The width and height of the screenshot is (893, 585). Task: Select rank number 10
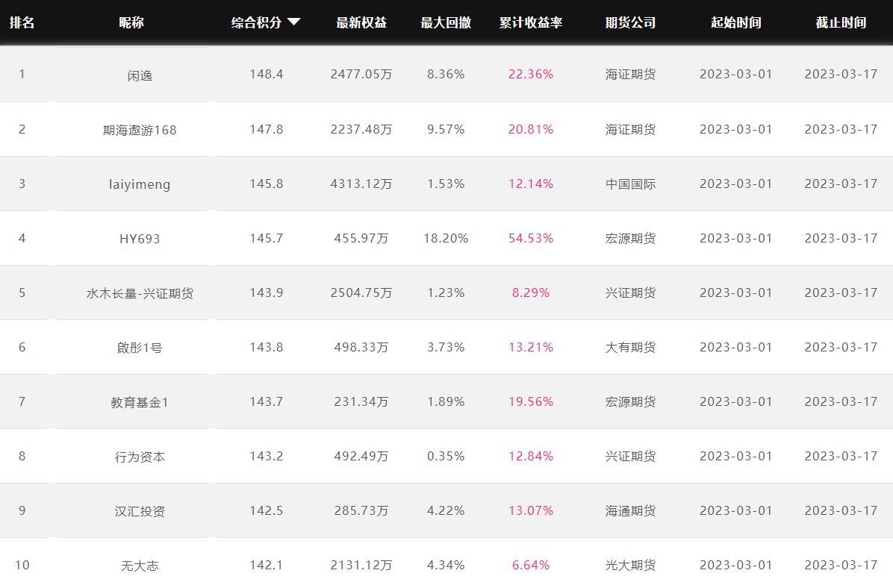pyautogui.click(x=22, y=565)
